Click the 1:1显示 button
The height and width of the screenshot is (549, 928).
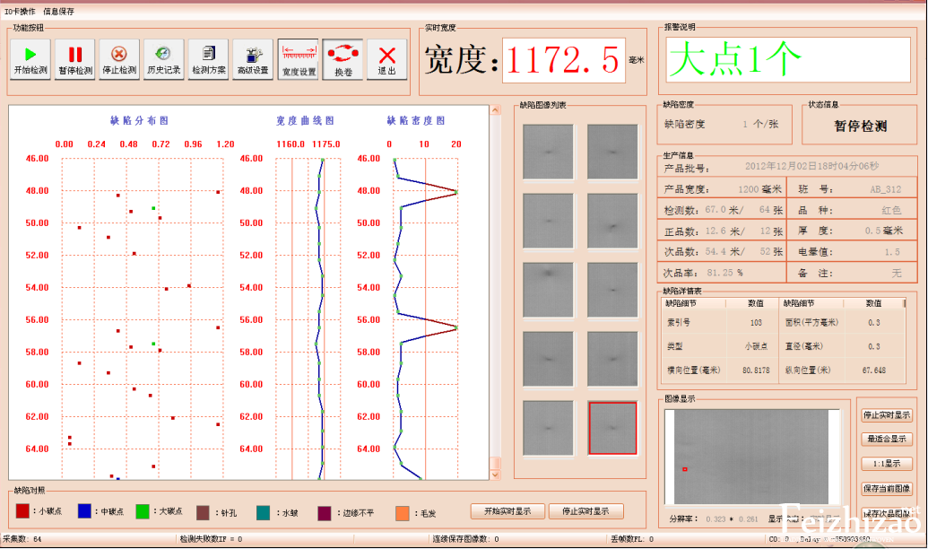click(887, 464)
